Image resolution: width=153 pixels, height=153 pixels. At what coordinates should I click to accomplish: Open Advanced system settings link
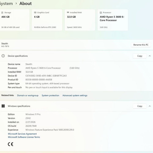point(75,95)
